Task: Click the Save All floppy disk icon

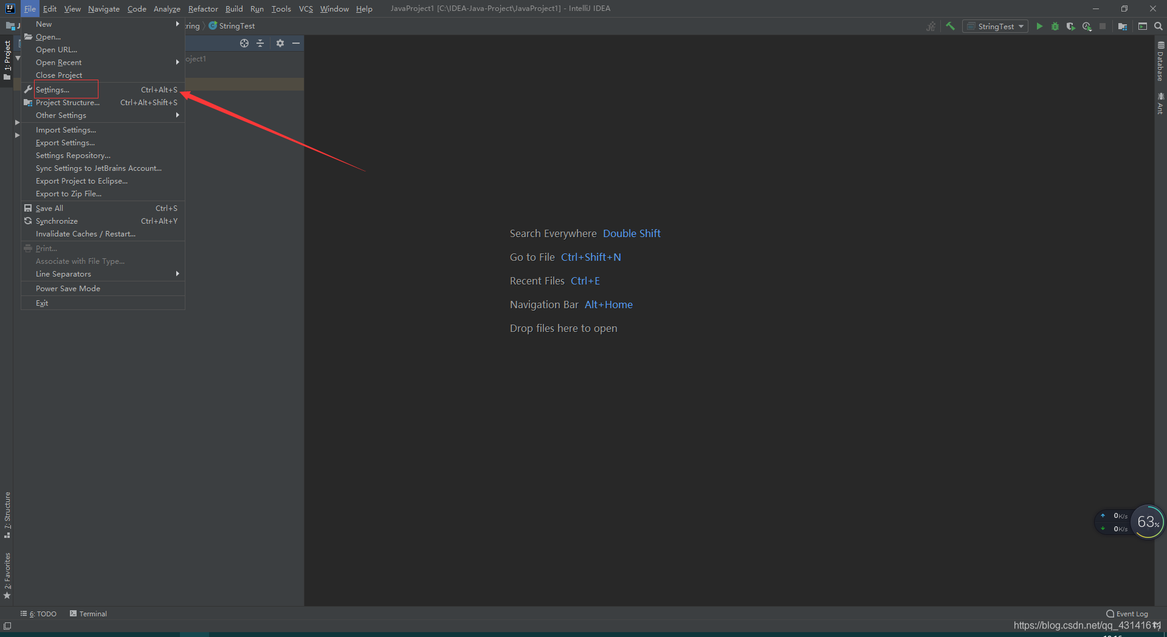Action: pyautogui.click(x=28, y=208)
